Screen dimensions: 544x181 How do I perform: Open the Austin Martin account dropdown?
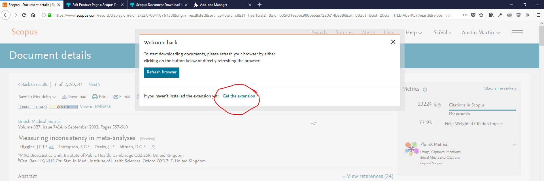[481, 32]
